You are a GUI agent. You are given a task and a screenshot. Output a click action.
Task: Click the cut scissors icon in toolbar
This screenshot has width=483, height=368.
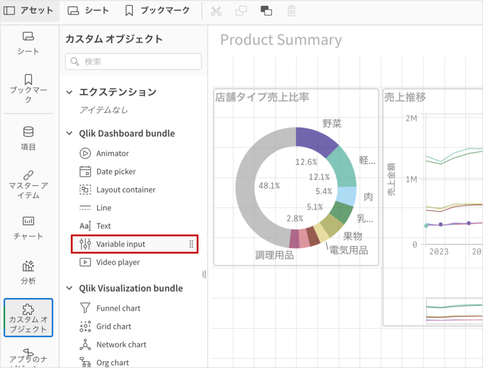(216, 11)
